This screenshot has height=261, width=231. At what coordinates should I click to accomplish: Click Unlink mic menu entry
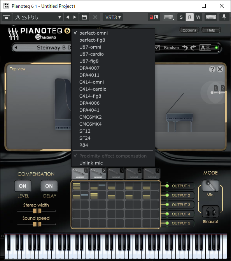113,163
